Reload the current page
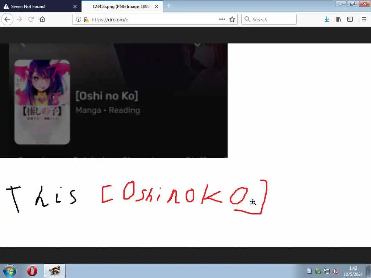The height and width of the screenshot is (278, 371). point(31,20)
